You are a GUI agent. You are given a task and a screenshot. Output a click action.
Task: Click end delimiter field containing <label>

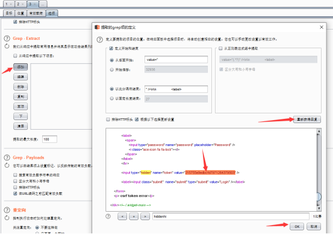[176, 89]
